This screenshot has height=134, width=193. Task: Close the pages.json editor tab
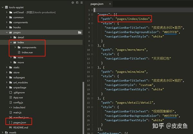[x=110, y=4]
